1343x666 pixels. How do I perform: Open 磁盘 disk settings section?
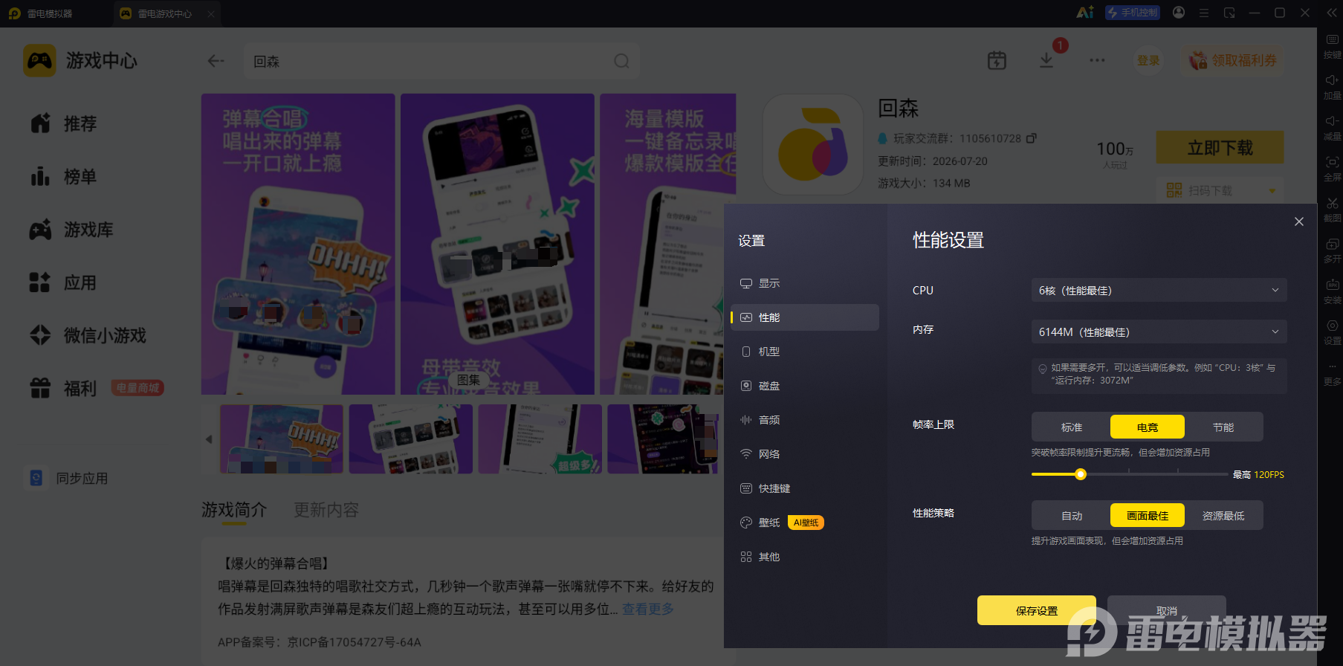pyautogui.click(x=805, y=386)
